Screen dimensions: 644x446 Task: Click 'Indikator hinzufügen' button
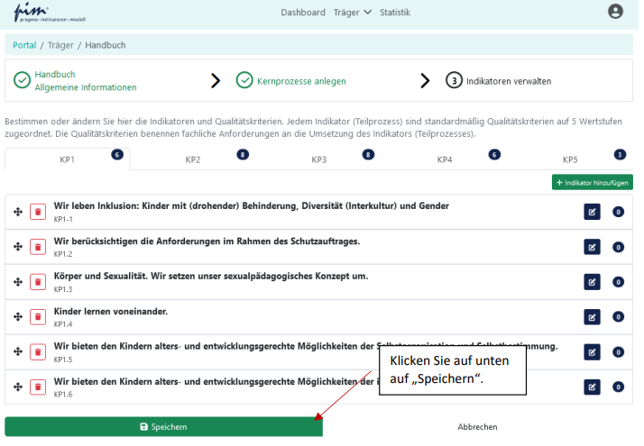click(x=593, y=182)
